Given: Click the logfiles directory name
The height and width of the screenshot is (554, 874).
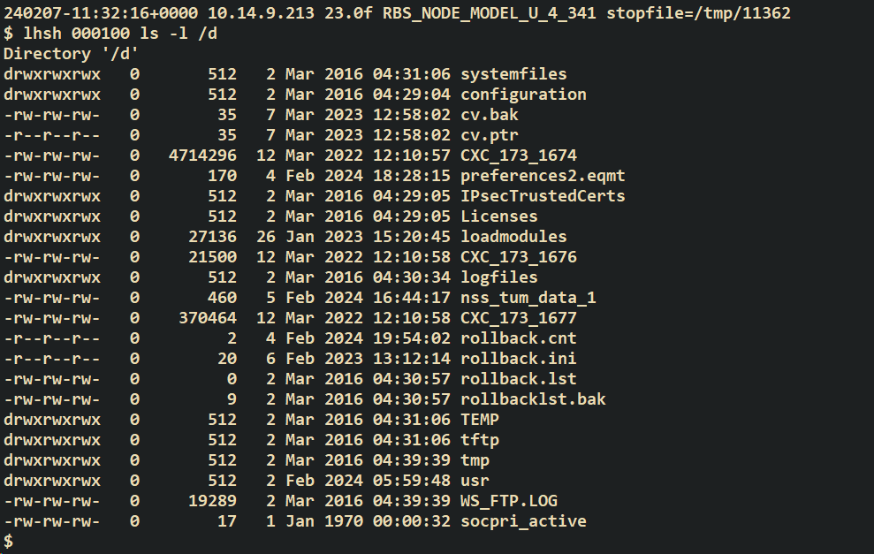Looking at the screenshot, I should (499, 277).
